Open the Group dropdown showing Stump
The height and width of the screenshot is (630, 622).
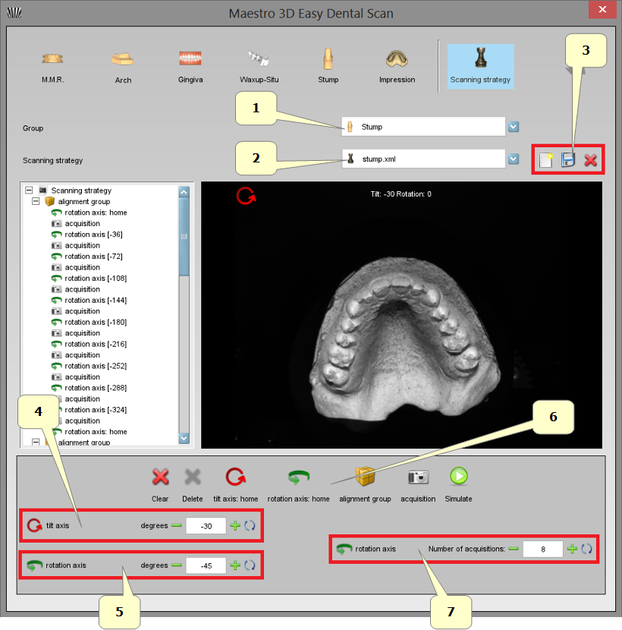513,127
